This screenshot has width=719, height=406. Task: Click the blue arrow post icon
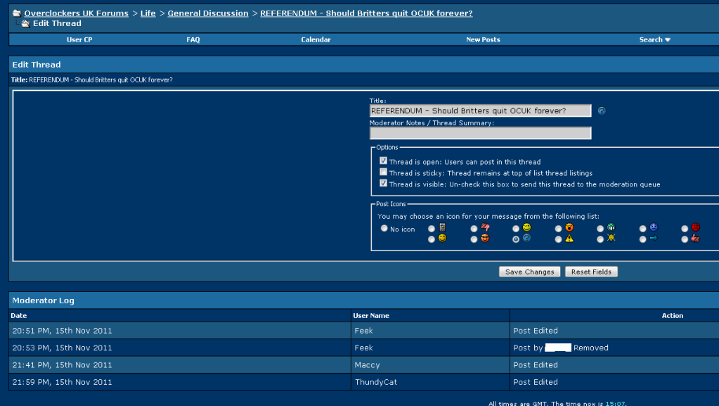click(x=653, y=239)
